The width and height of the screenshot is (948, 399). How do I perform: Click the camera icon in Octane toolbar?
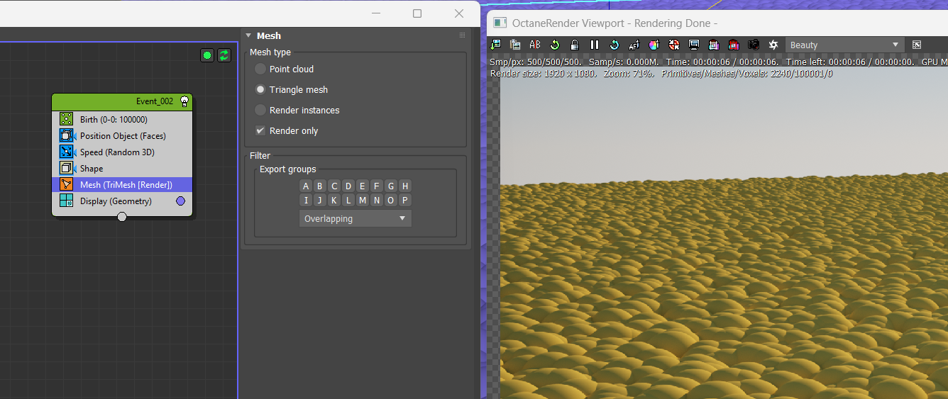(754, 45)
